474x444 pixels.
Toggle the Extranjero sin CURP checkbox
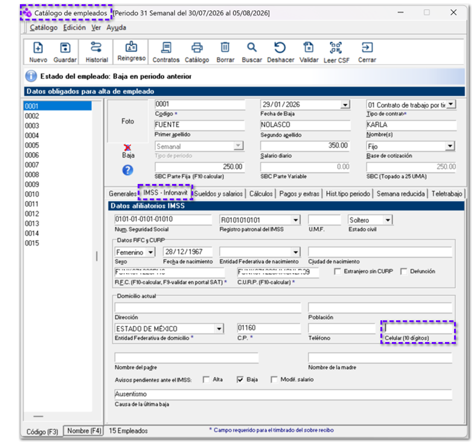338,271
